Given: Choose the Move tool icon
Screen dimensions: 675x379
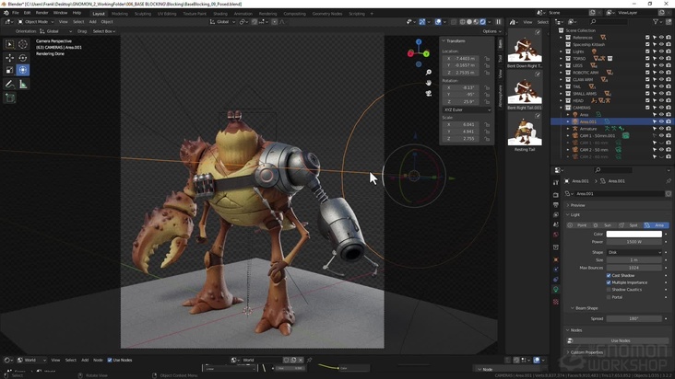Looking at the screenshot, I should pos(9,58).
